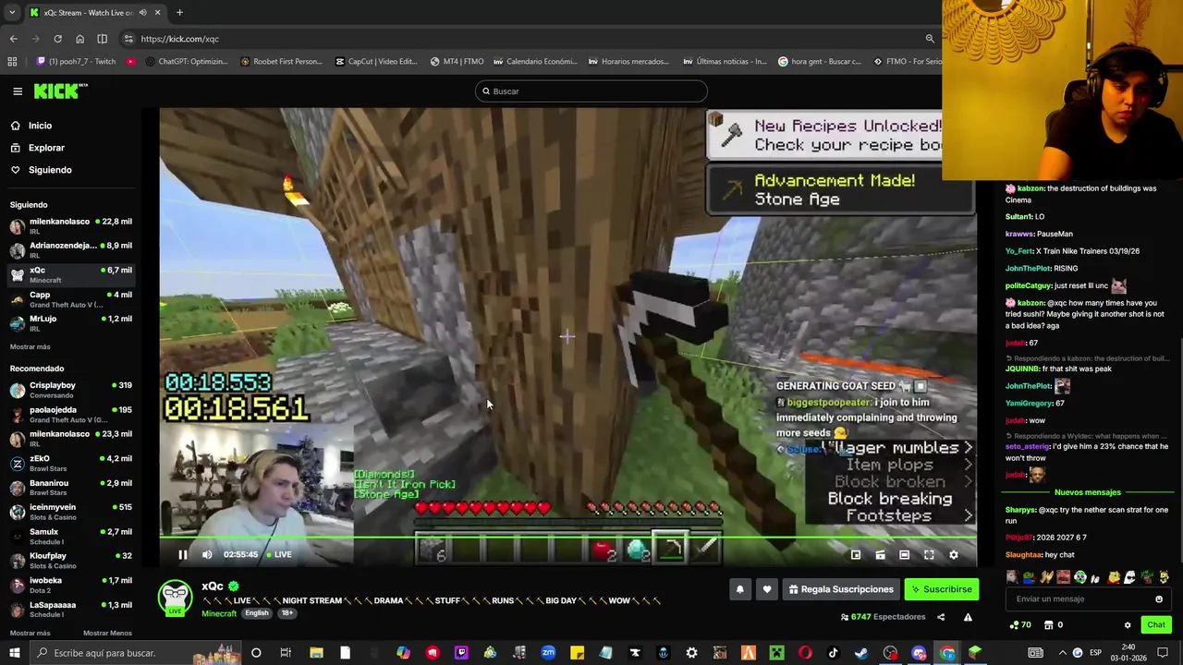Open the Inicio sidebar item
Screen dimensions: 1183x665
40,126
